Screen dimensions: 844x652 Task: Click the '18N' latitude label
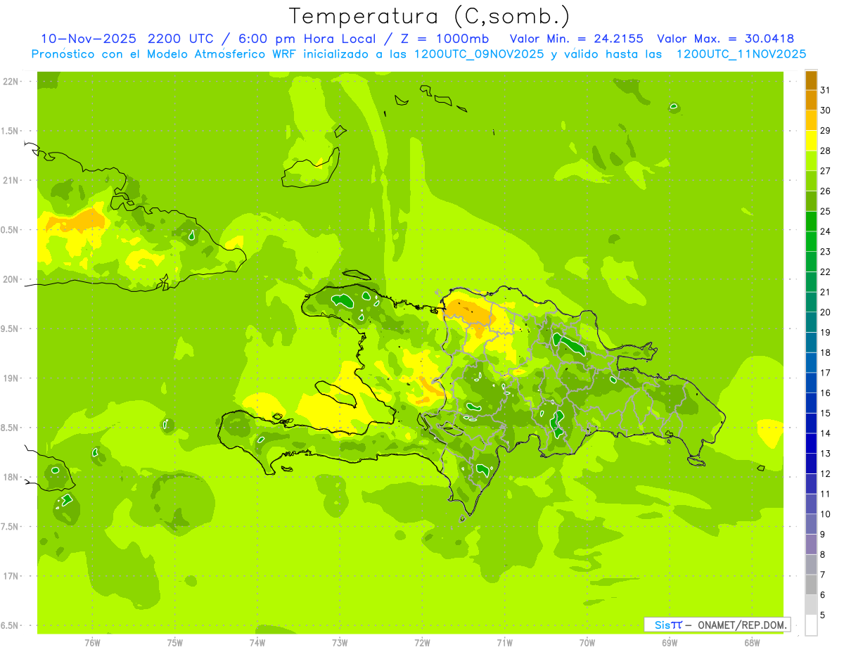10,477
